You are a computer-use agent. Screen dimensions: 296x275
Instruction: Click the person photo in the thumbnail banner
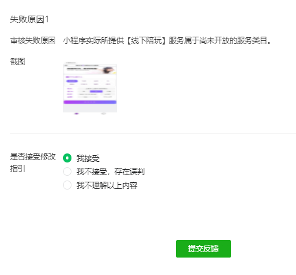108,70
